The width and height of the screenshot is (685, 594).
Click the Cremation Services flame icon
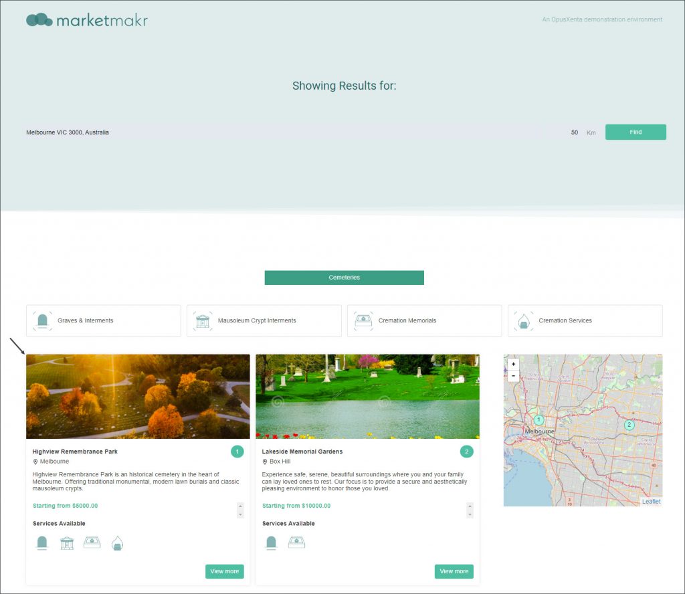click(523, 320)
